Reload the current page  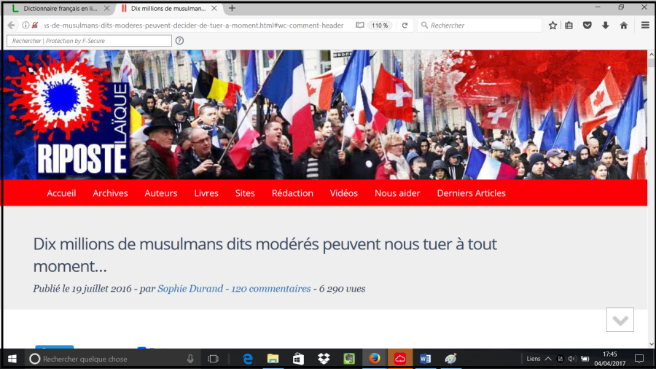pyautogui.click(x=404, y=26)
